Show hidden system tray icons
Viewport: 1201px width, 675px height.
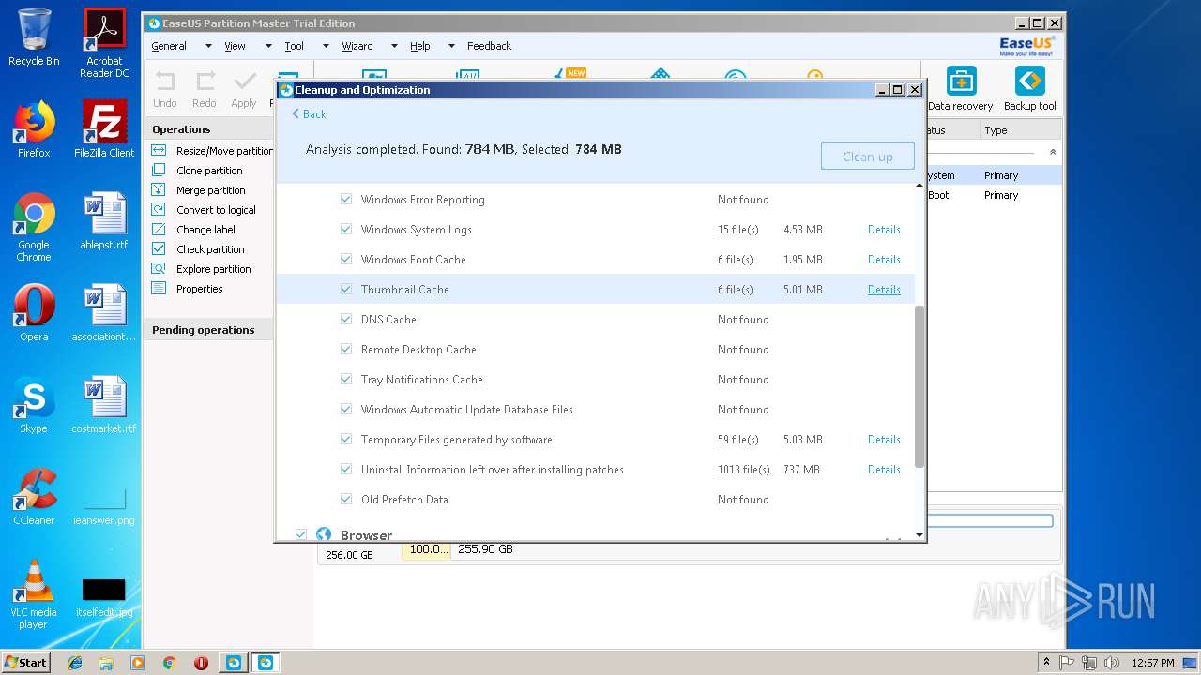[1046, 662]
